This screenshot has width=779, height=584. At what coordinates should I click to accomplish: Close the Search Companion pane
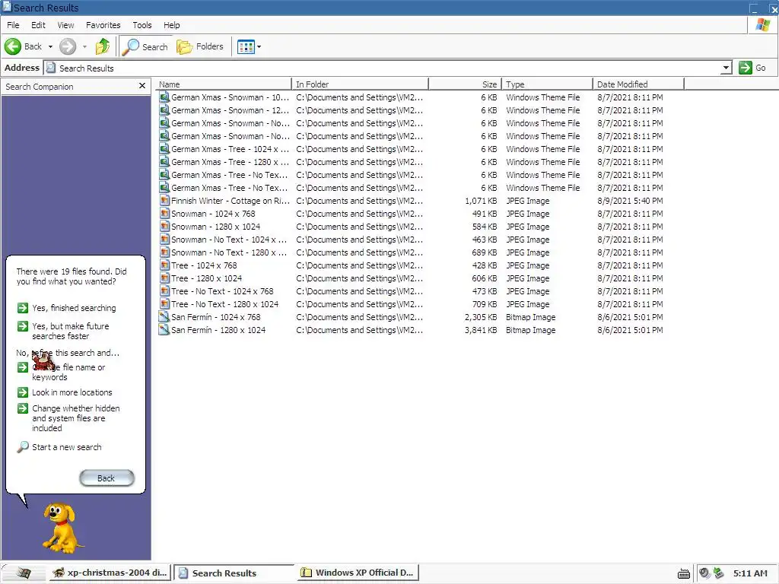point(142,86)
